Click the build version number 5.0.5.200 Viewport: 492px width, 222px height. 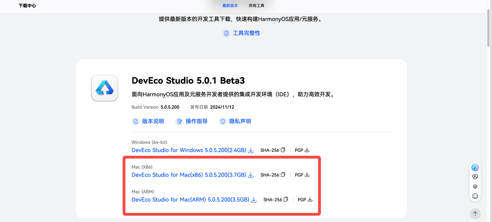pos(170,107)
